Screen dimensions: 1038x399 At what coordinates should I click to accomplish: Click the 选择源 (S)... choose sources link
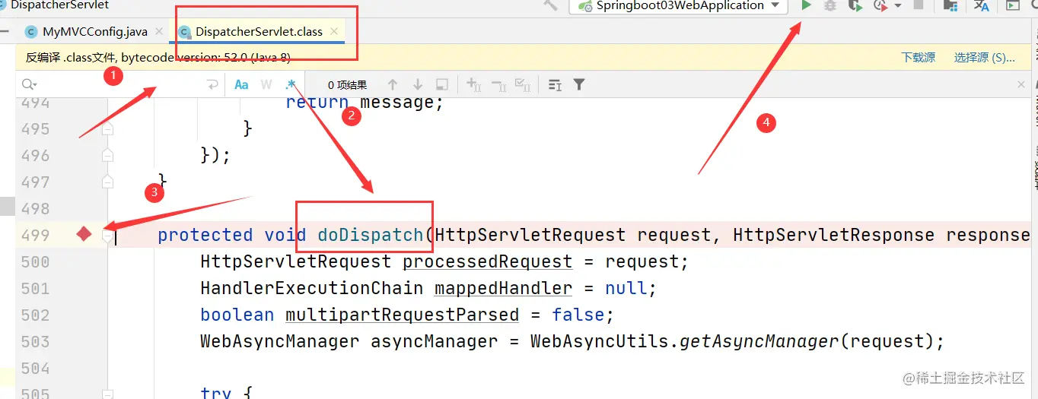click(x=985, y=58)
